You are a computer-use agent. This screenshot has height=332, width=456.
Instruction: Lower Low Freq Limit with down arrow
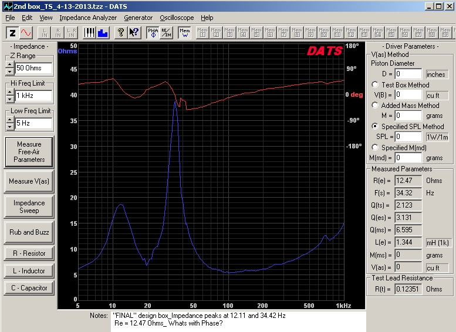coord(10,127)
